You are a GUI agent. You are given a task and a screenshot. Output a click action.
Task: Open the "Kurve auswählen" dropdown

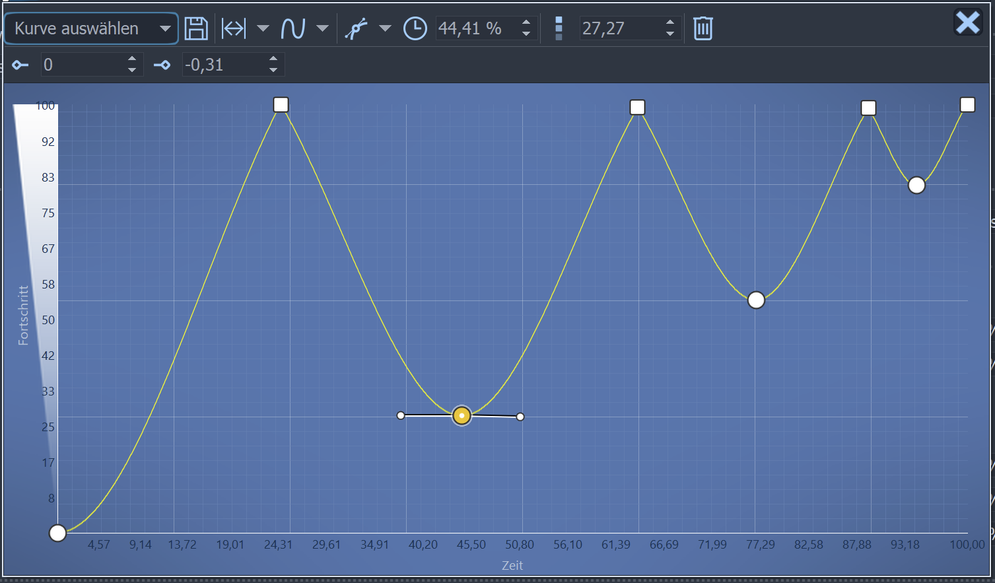(91, 28)
